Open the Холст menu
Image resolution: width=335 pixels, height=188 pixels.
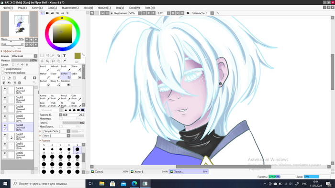pyautogui.click(x=37, y=8)
